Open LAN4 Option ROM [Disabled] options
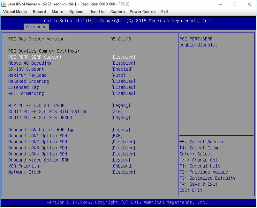 point(123,154)
